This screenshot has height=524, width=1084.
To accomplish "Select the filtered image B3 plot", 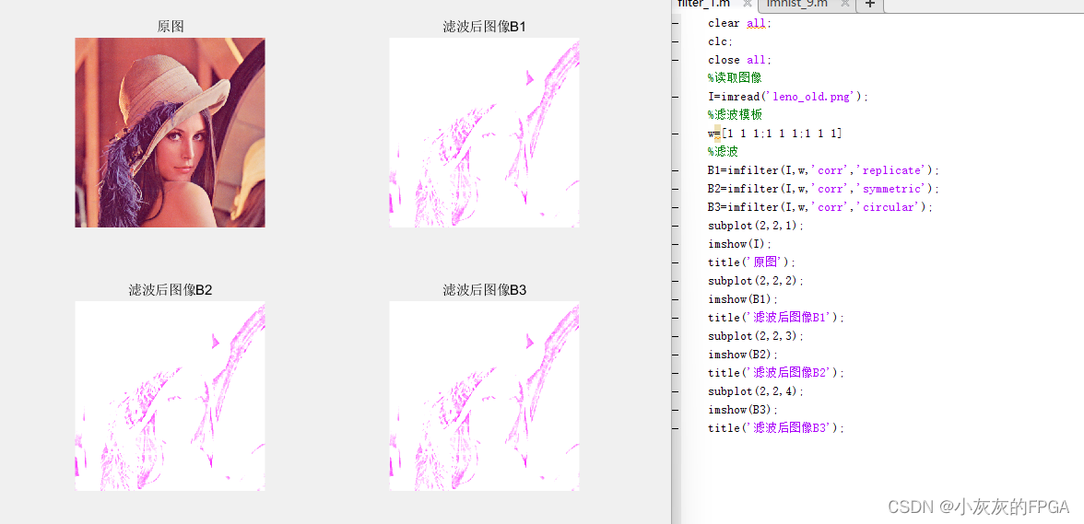I will pos(484,396).
